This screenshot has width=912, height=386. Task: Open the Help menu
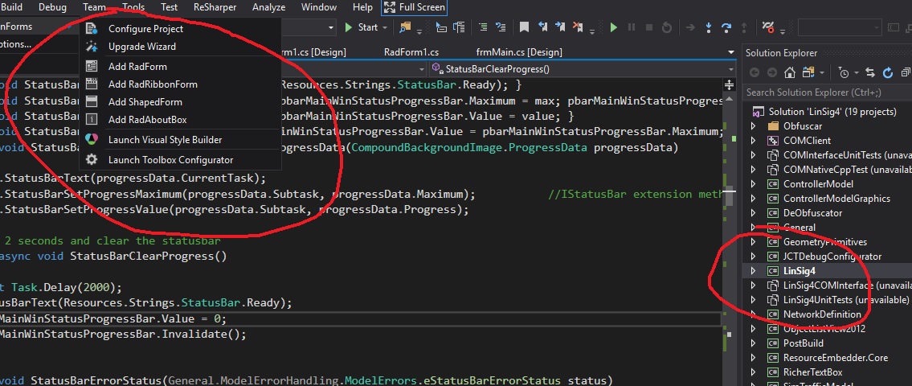[363, 7]
